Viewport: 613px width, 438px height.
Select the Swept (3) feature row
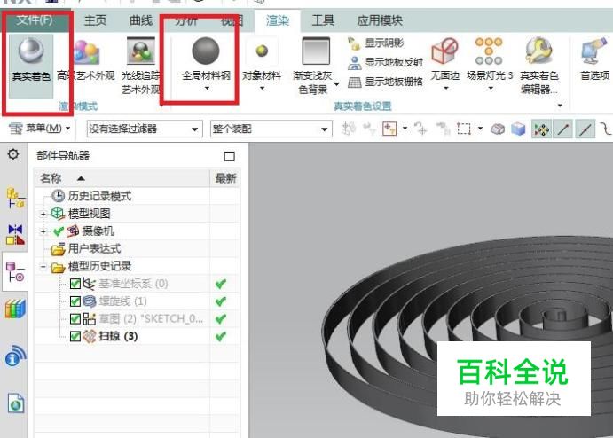138,336
